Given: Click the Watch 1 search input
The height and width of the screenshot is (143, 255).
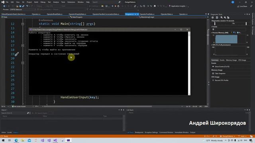Looking at the screenshot, I should [14, 113].
